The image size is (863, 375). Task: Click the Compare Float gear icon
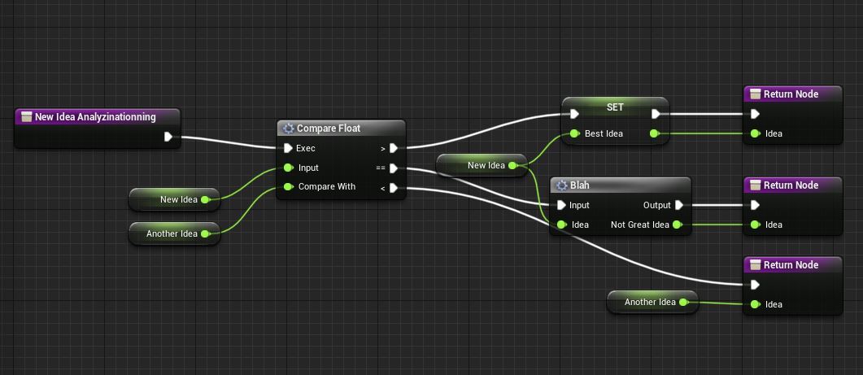click(x=289, y=129)
